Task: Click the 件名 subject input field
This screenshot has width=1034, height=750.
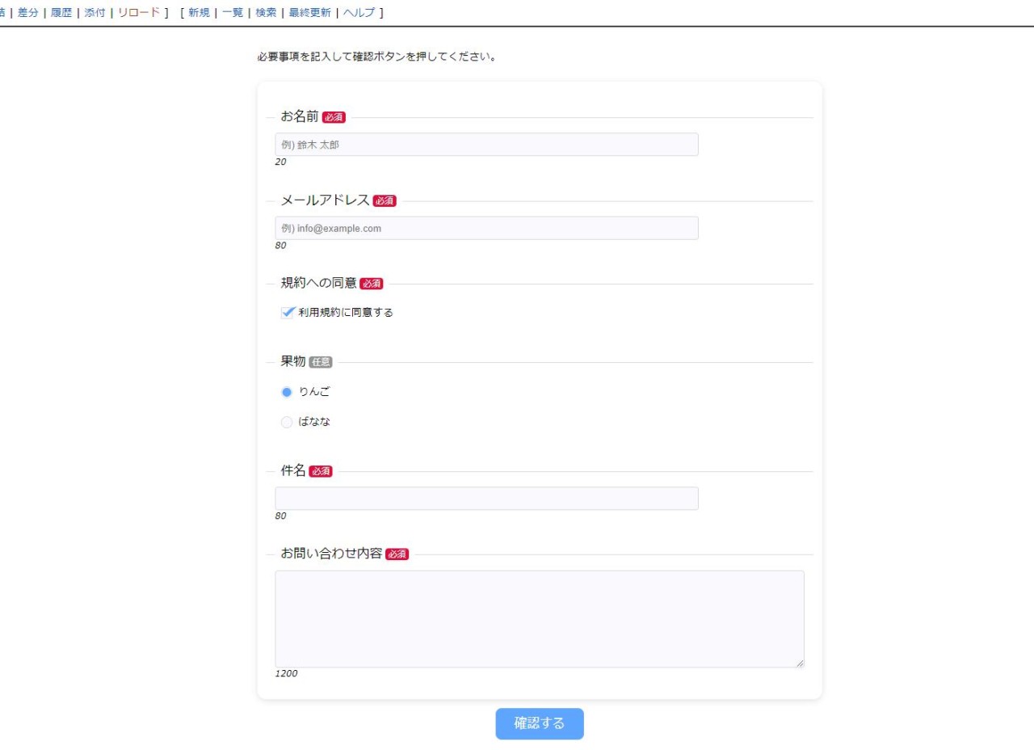Action: pos(486,499)
